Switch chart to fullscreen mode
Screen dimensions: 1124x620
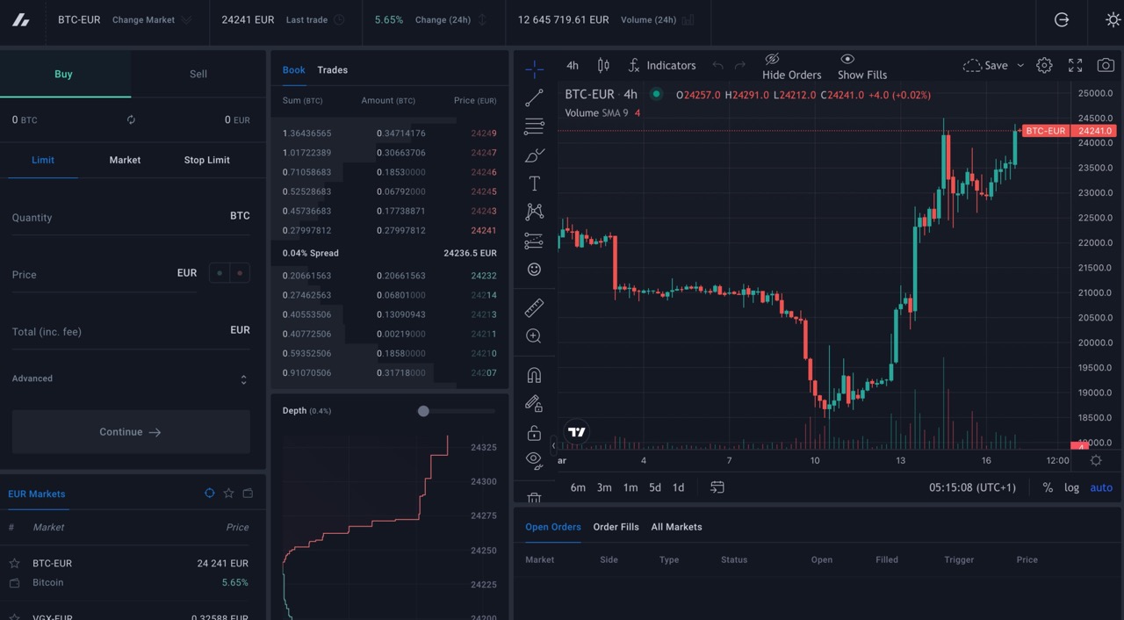(x=1075, y=65)
